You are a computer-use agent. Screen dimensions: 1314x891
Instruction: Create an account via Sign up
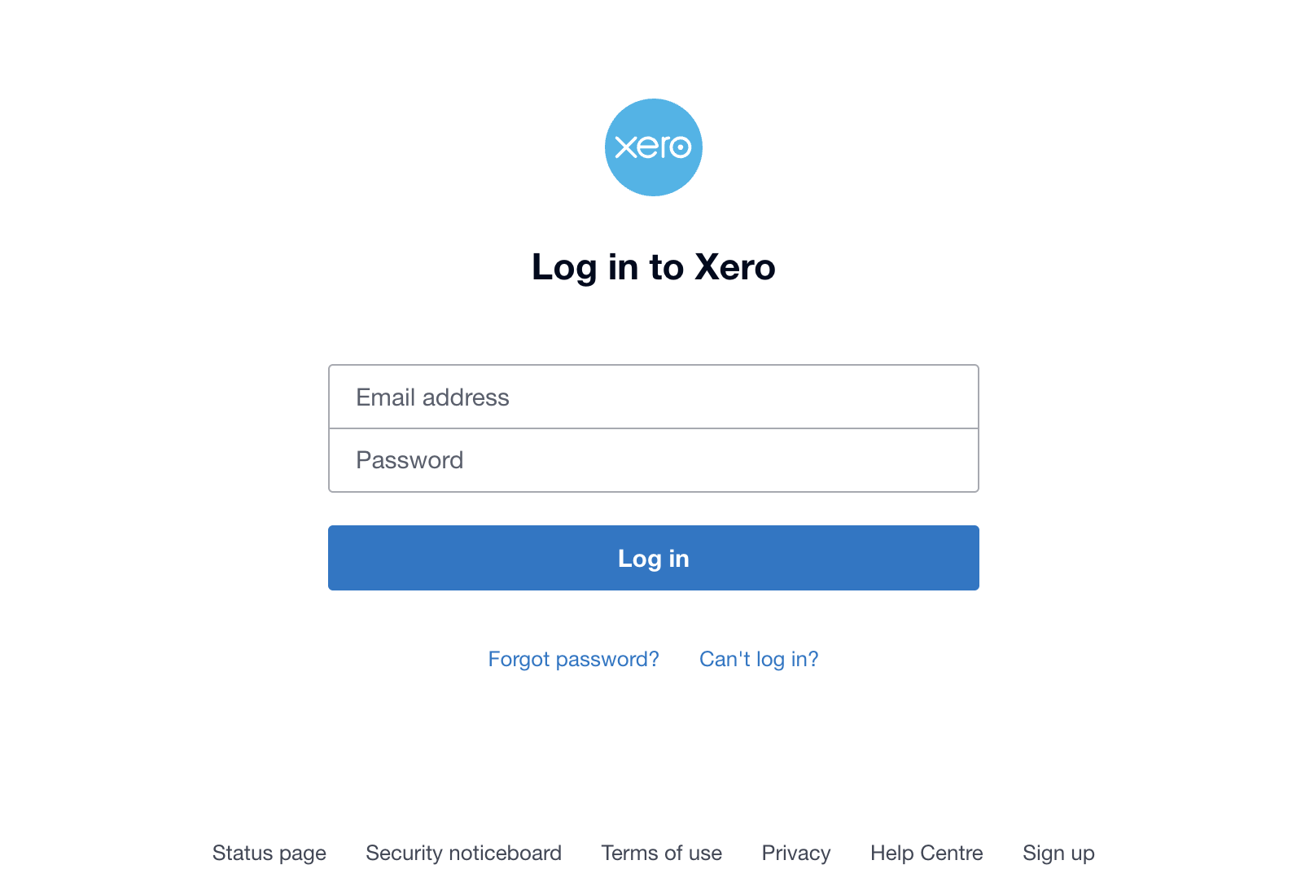(x=1058, y=853)
